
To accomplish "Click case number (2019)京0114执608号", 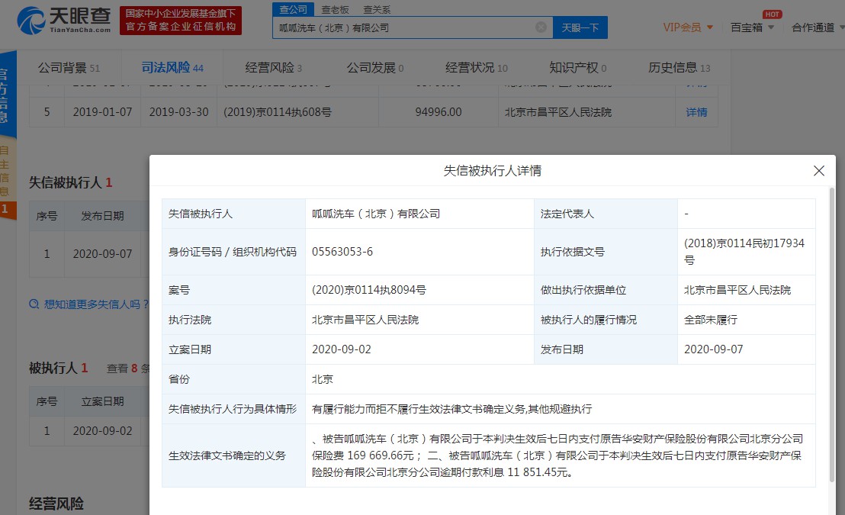I will tap(278, 112).
